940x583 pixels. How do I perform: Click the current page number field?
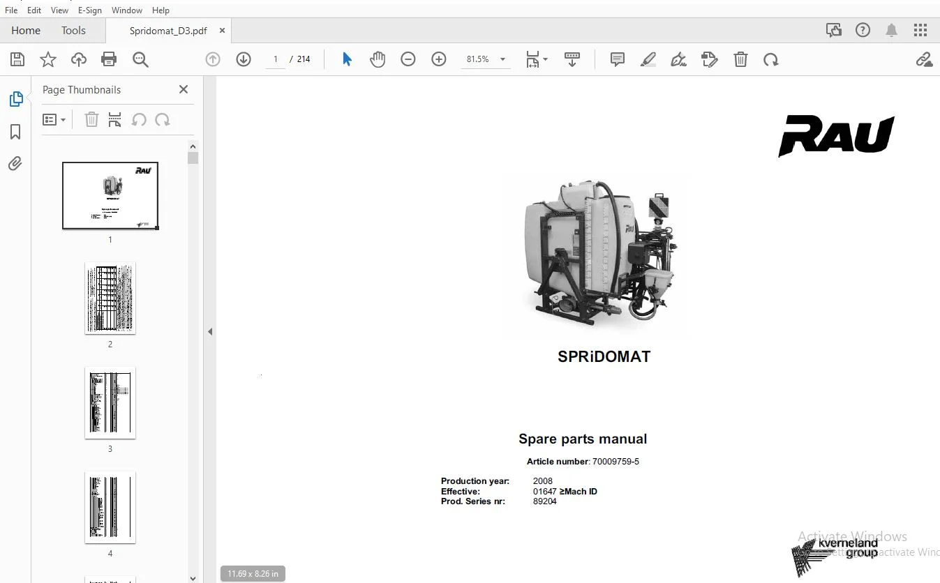click(x=276, y=59)
